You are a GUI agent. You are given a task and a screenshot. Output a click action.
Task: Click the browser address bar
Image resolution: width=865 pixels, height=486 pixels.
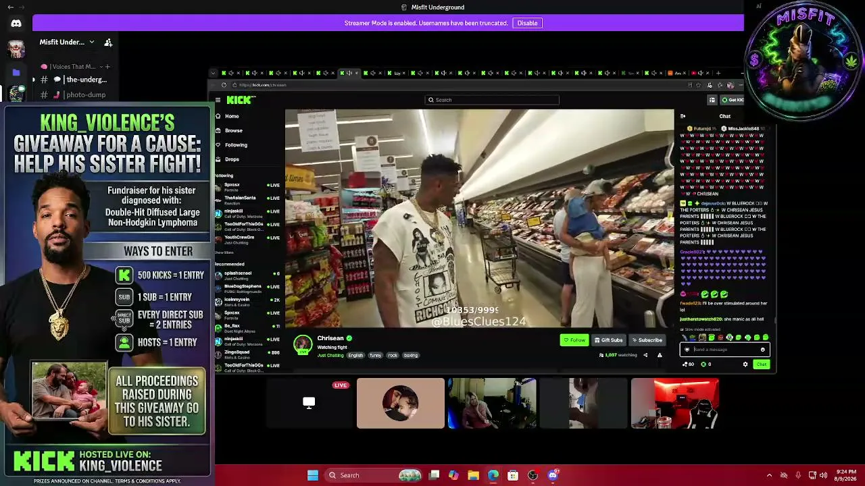point(460,85)
